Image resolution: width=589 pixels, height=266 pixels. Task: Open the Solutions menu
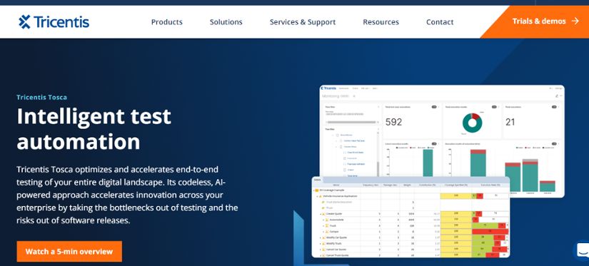pos(226,22)
